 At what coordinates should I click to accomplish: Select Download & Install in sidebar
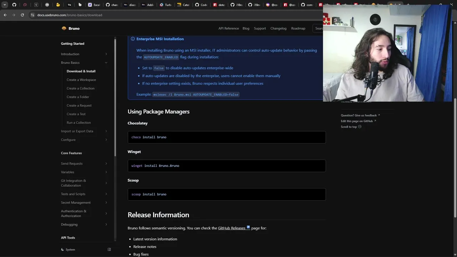click(x=81, y=71)
